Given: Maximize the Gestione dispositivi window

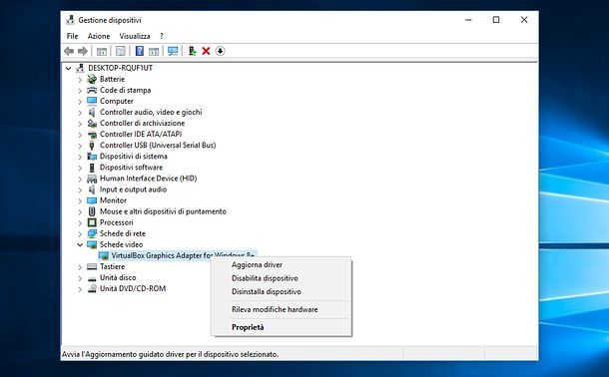Looking at the screenshot, I should [496, 20].
